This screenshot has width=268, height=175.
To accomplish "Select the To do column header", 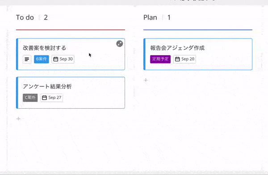I will pyautogui.click(x=25, y=17).
